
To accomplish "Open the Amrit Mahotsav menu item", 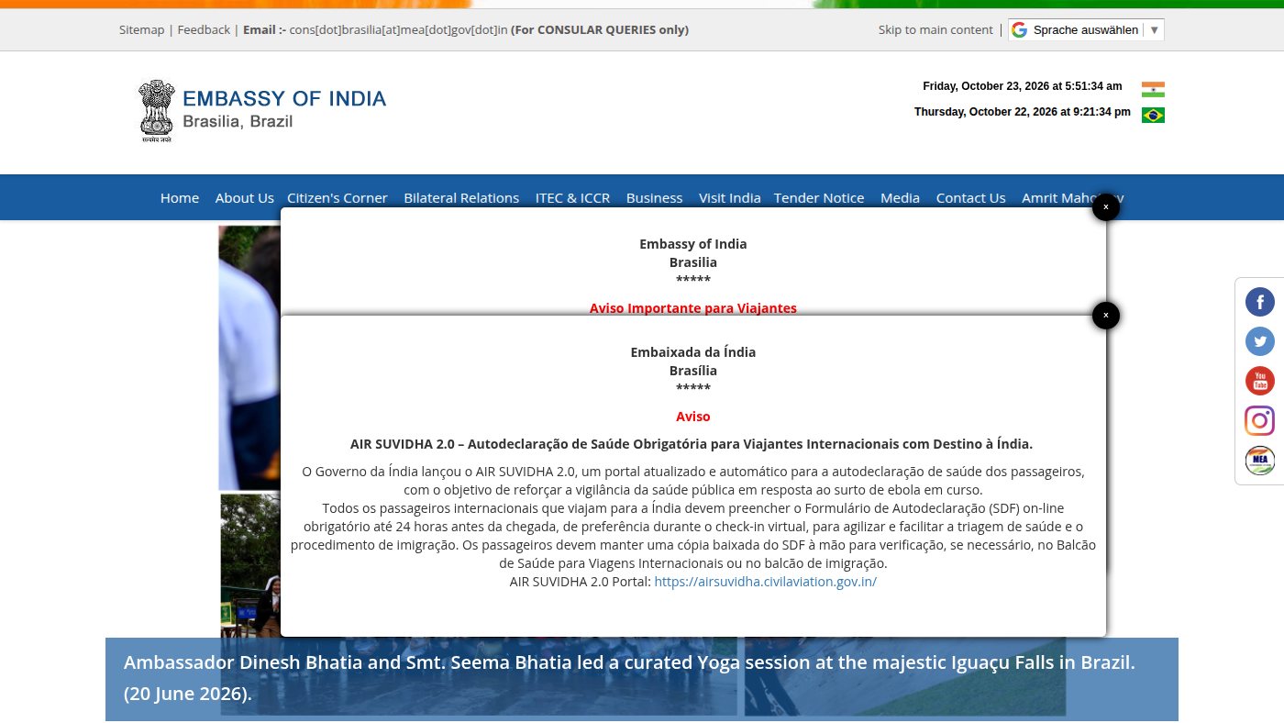I will tap(1072, 197).
